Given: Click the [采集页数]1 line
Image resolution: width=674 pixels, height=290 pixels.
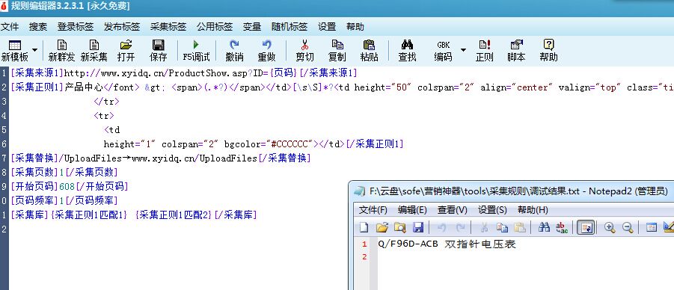Looking at the screenshot, I should (x=64, y=173).
